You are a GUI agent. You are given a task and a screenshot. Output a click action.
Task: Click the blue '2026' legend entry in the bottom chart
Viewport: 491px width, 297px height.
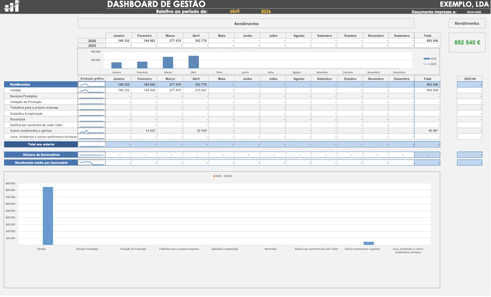[228, 176]
